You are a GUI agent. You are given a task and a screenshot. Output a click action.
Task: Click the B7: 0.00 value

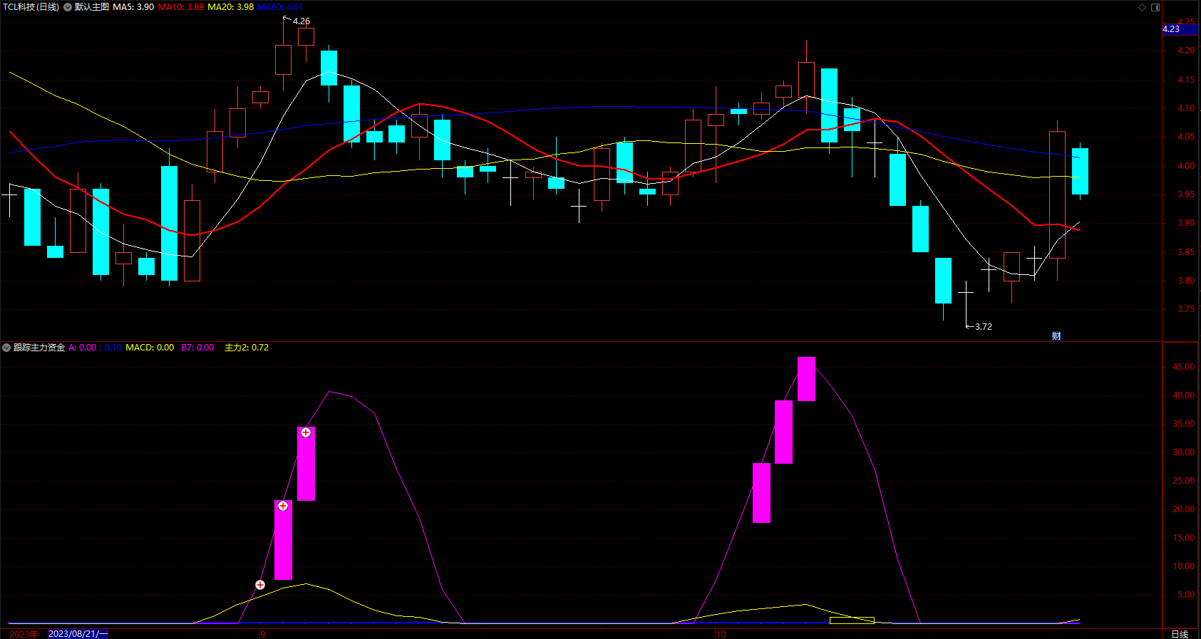pyautogui.click(x=197, y=348)
